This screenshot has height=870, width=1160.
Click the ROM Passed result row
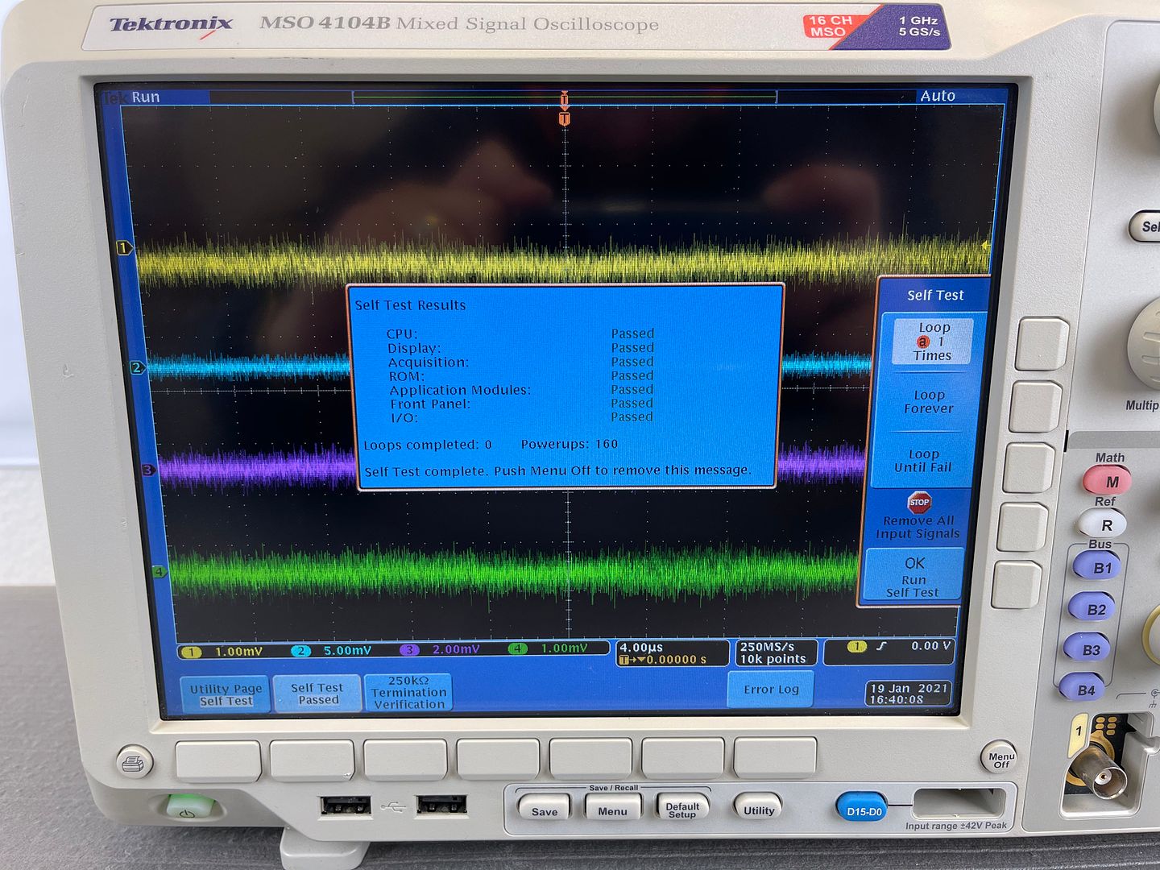(520, 376)
